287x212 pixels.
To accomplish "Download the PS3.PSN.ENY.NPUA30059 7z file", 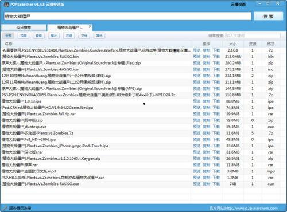I will tap(216, 95).
